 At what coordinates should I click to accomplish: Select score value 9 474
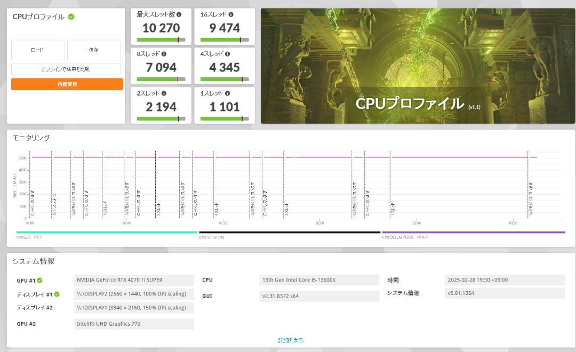(225, 28)
